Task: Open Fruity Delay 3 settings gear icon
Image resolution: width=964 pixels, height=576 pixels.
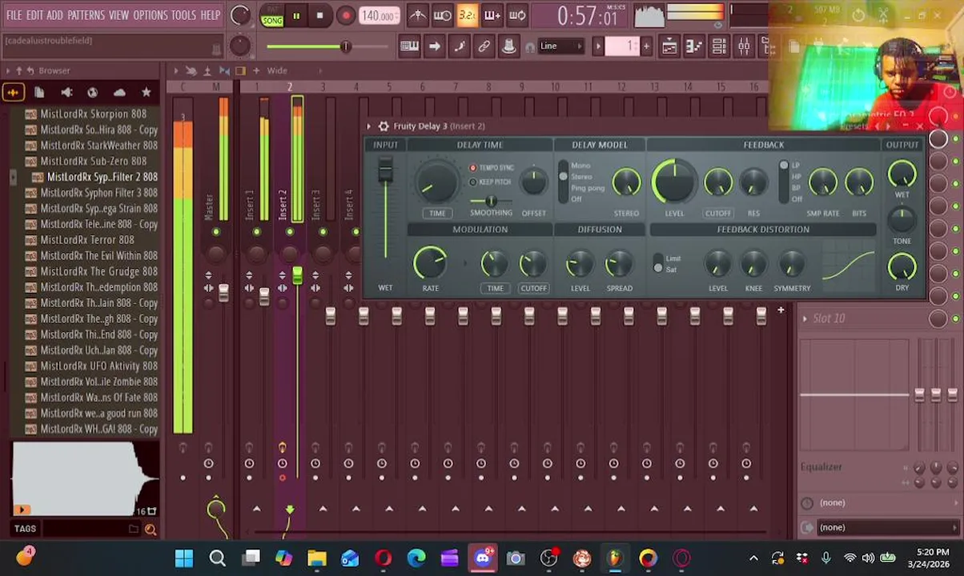Action: point(384,126)
